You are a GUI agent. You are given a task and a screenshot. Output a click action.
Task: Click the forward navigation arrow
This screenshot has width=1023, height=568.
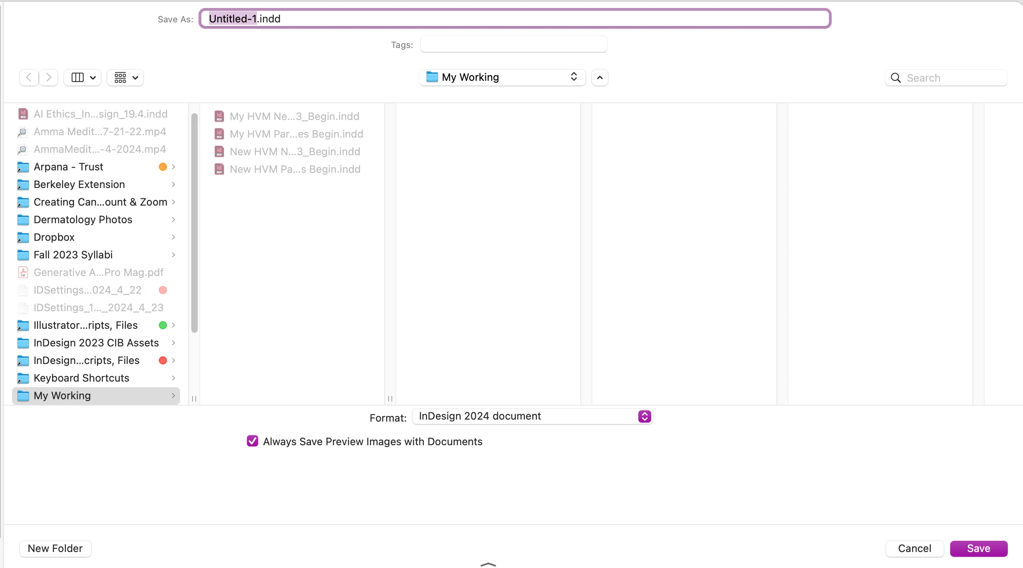coord(49,77)
